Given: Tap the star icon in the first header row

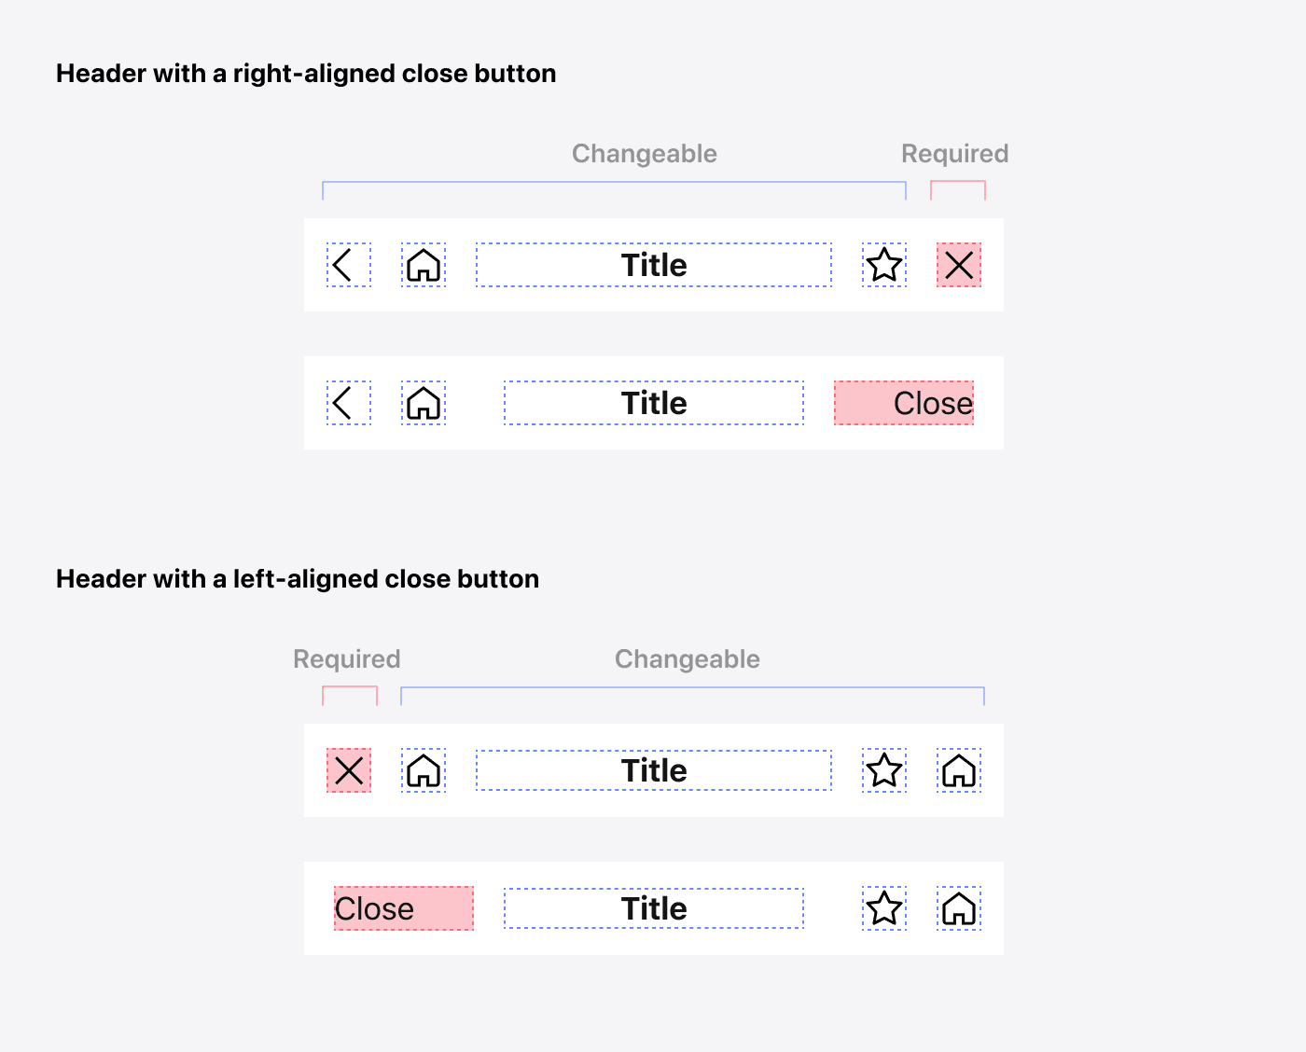Looking at the screenshot, I should pyautogui.click(x=884, y=265).
